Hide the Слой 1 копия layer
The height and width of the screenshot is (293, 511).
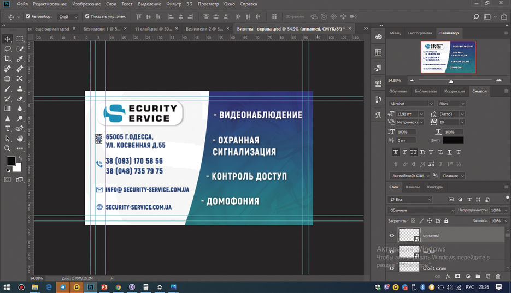pos(392,268)
